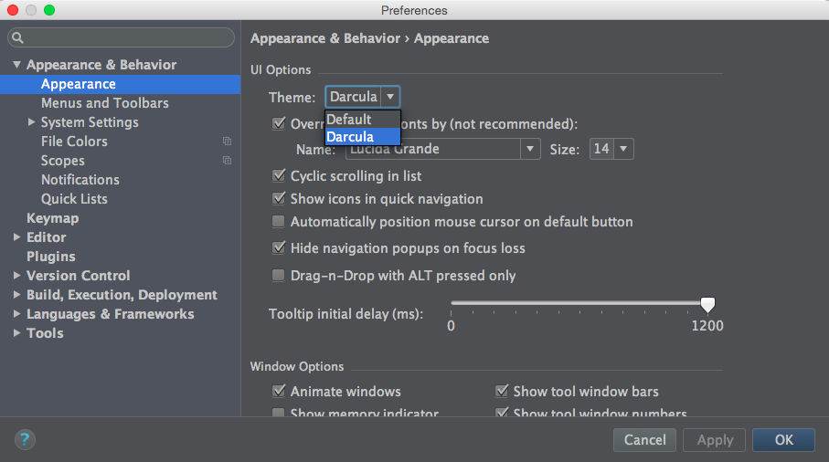Click the Tooltip initial delay slider handle

(707, 305)
